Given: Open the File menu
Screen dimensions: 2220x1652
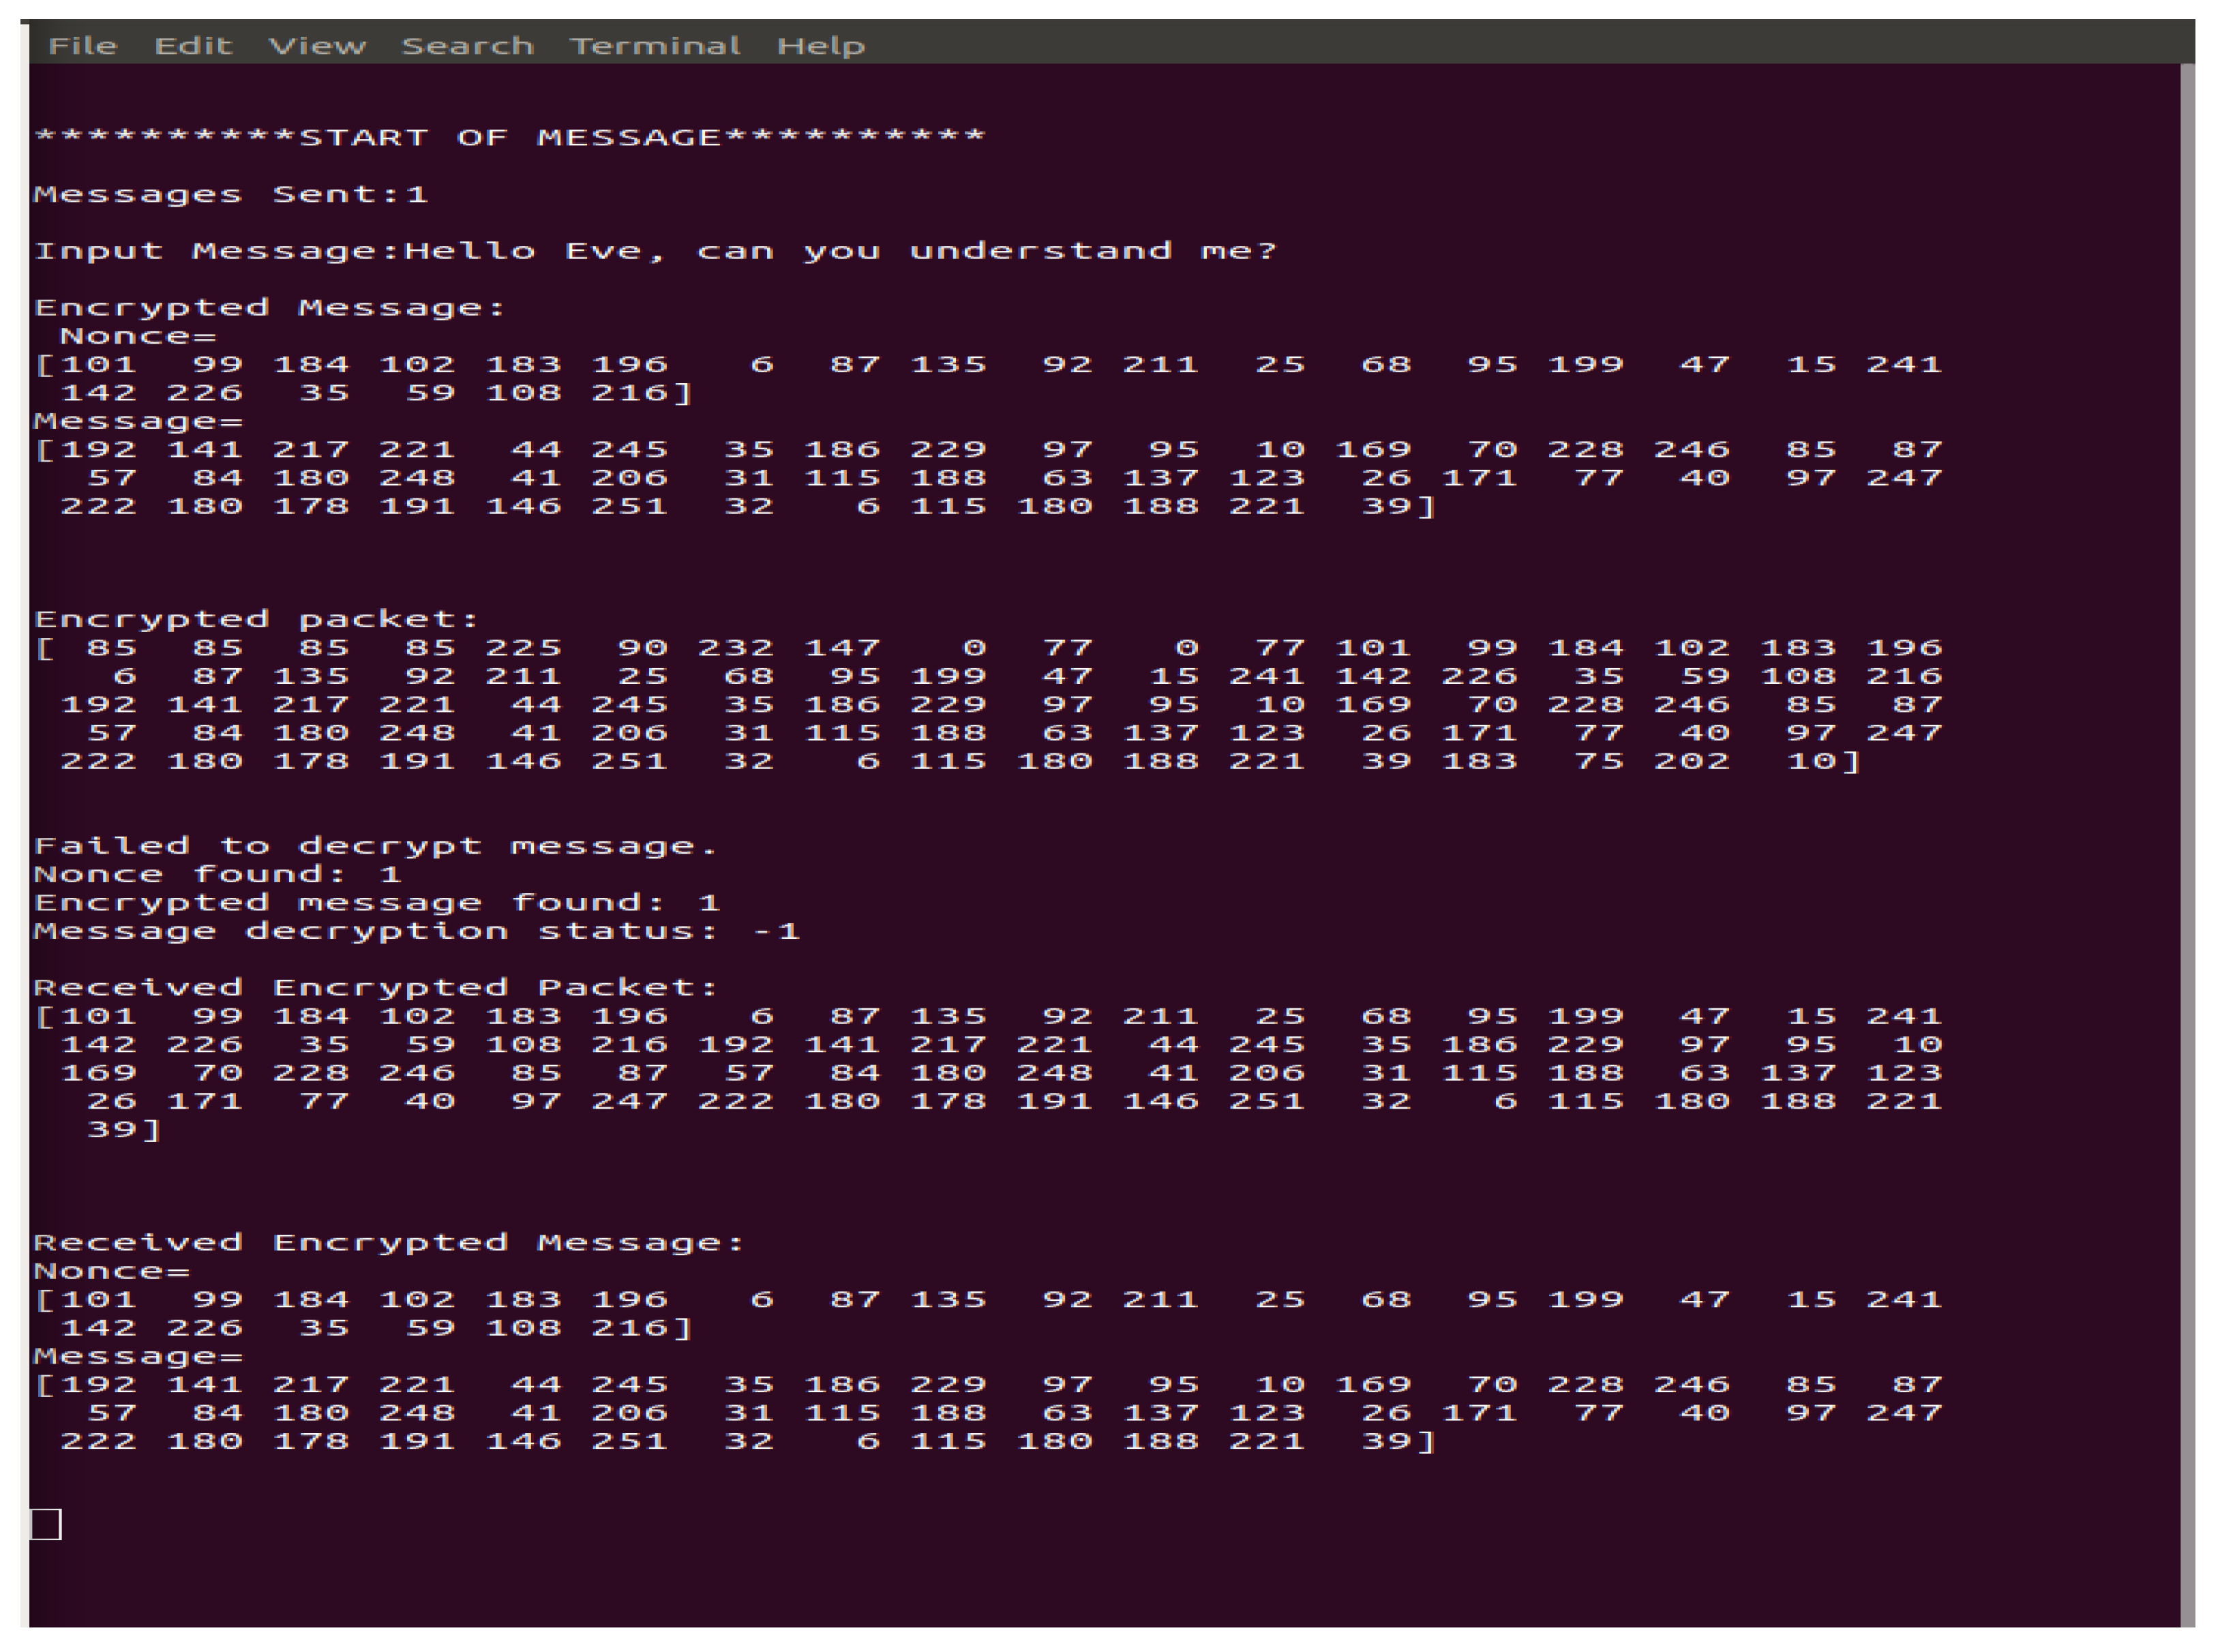Looking at the screenshot, I should [83, 46].
